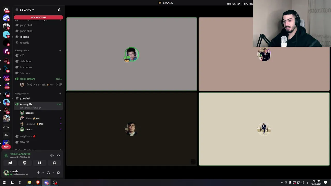Image resolution: width=331 pixels, height=186 pixels.
Task: Join the KheLoLive voice channel
Action: pyautogui.click(x=39, y=67)
